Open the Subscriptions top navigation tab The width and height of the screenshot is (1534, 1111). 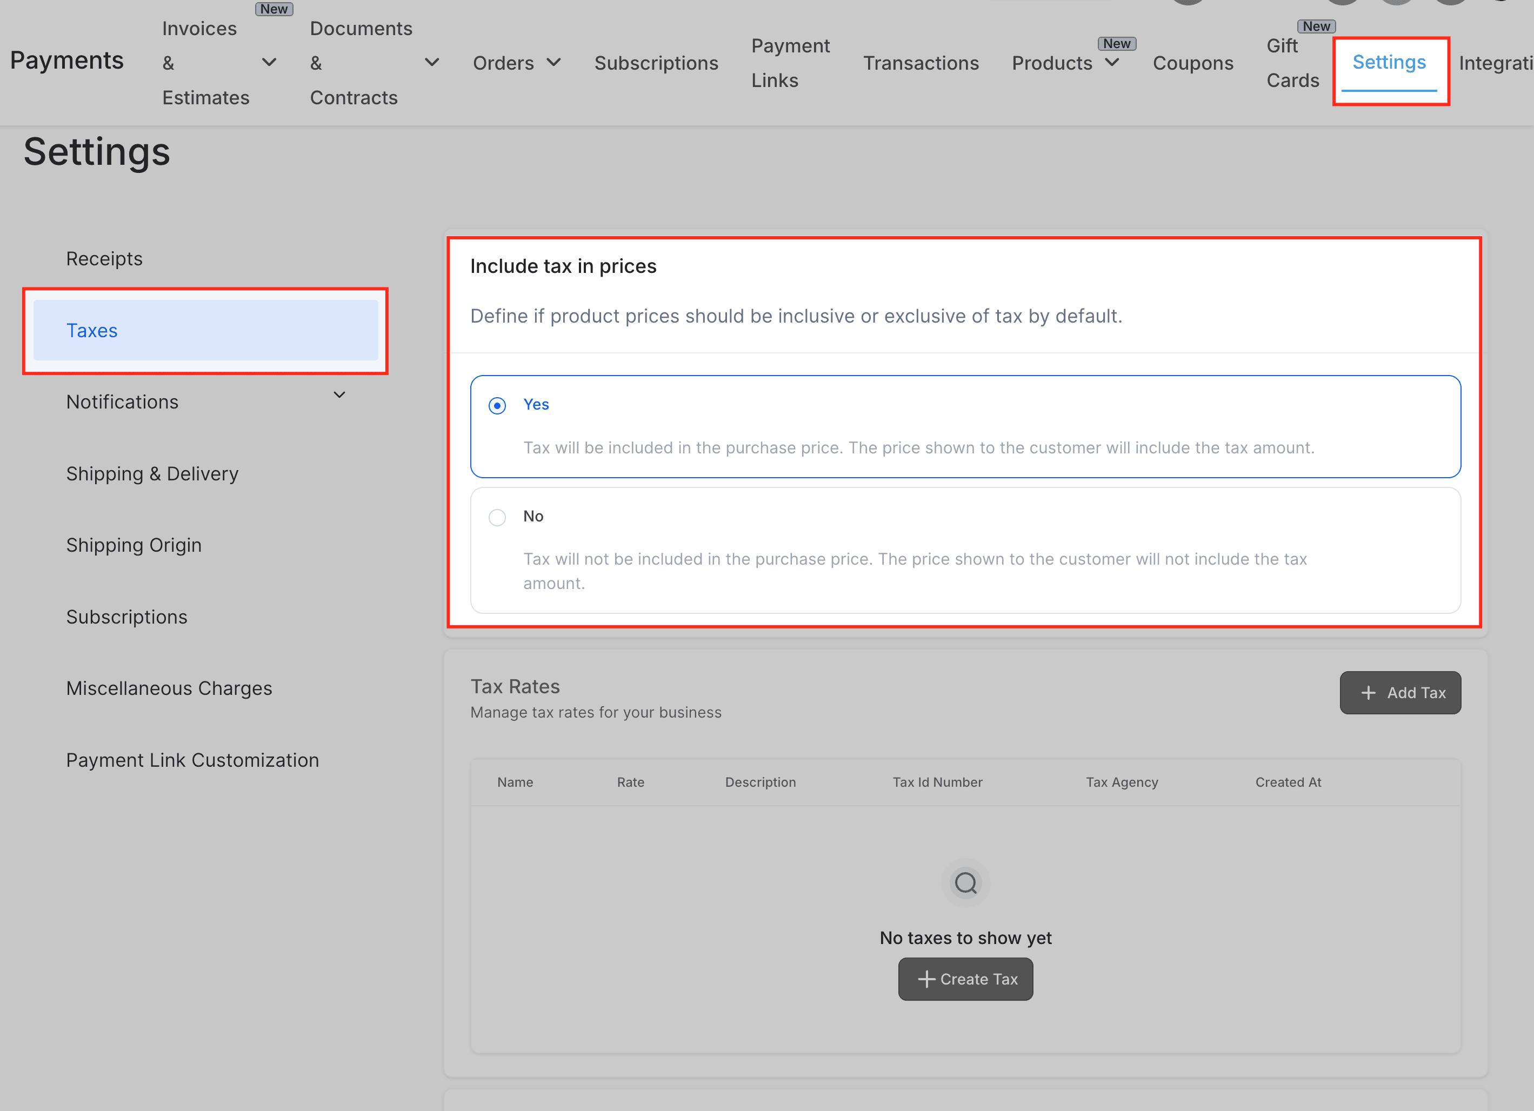656,63
